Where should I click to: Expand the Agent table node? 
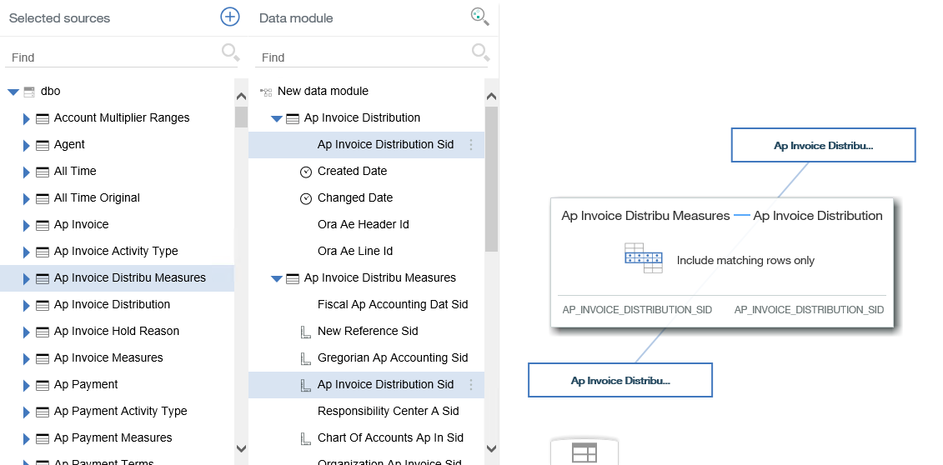pyautogui.click(x=26, y=145)
